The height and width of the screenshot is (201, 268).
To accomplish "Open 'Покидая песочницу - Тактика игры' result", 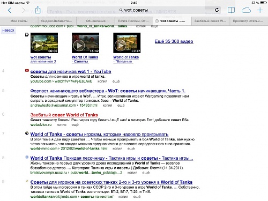I will 111,158.
